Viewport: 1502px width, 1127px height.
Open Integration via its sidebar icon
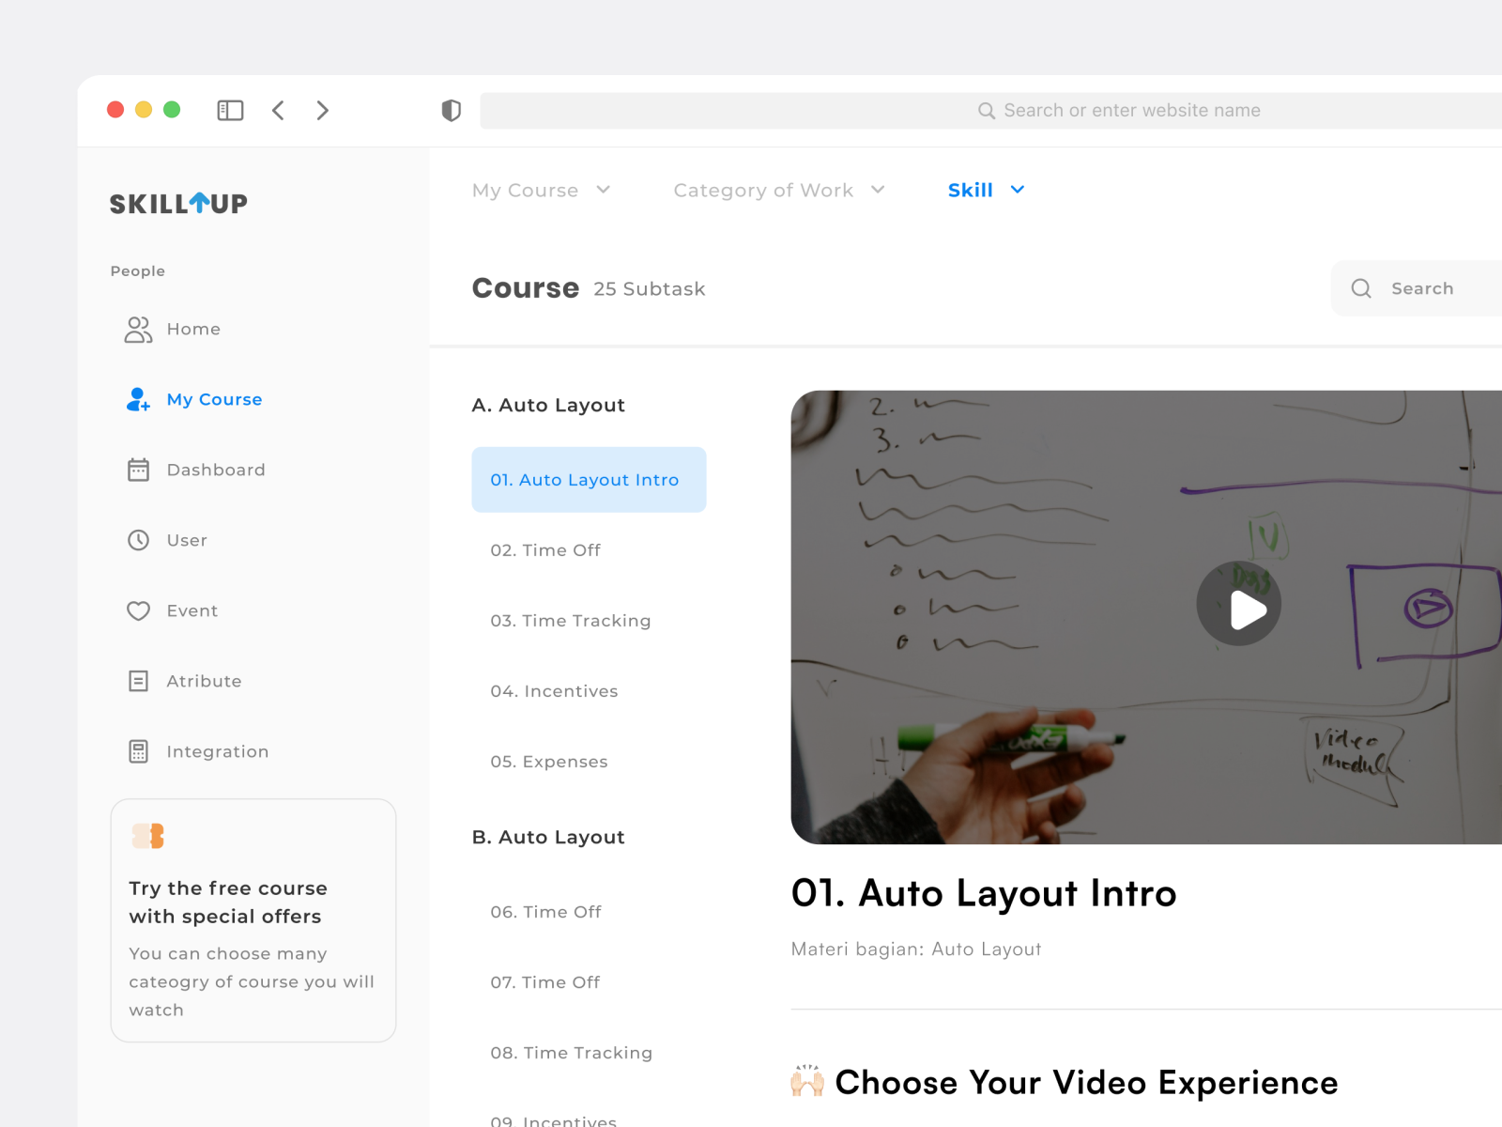pos(138,751)
